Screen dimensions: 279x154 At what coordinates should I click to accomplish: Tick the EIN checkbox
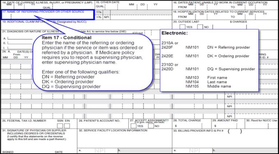tap(67, 126)
